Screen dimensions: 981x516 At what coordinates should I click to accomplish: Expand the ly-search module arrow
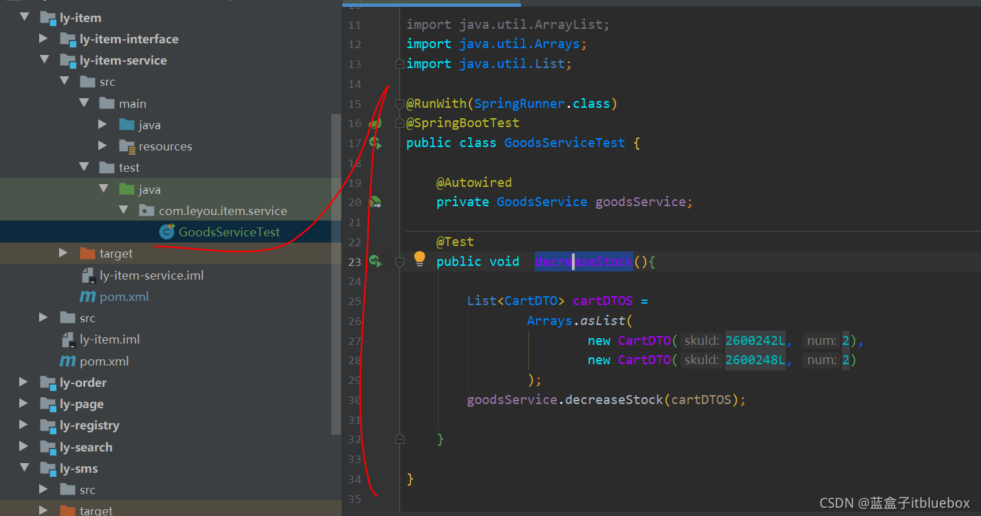click(24, 447)
